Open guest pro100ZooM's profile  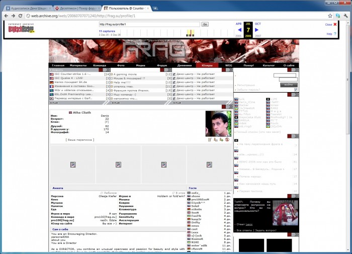click(x=200, y=199)
